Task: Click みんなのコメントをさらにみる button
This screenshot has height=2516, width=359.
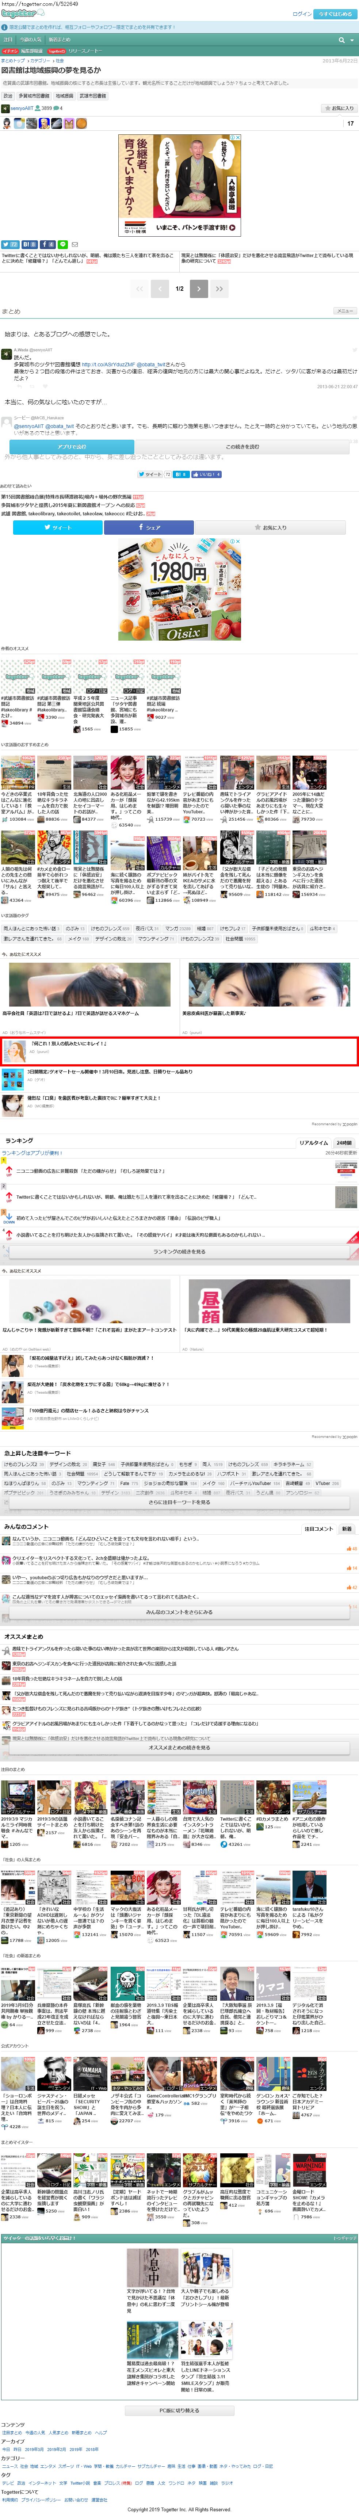Action: tap(180, 1612)
